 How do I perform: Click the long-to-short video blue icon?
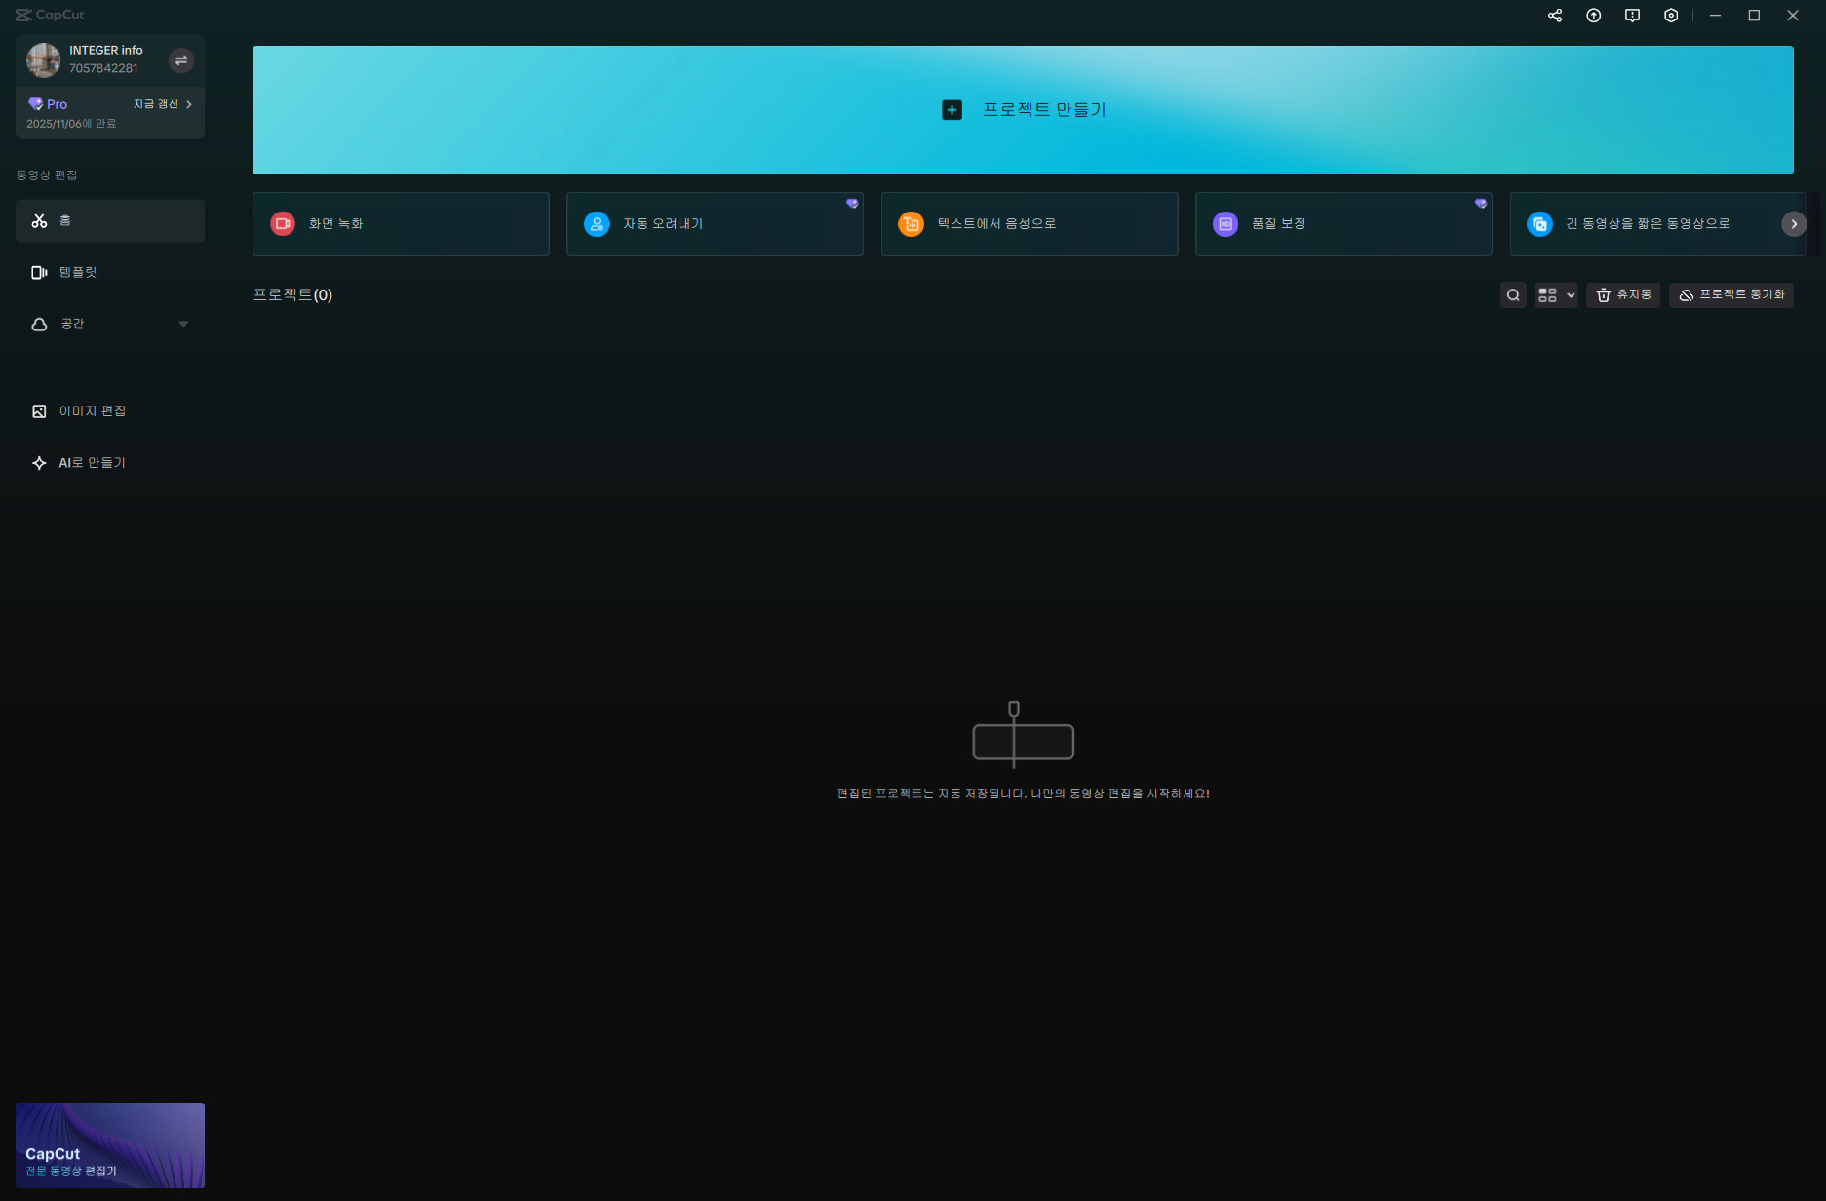click(x=1539, y=224)
